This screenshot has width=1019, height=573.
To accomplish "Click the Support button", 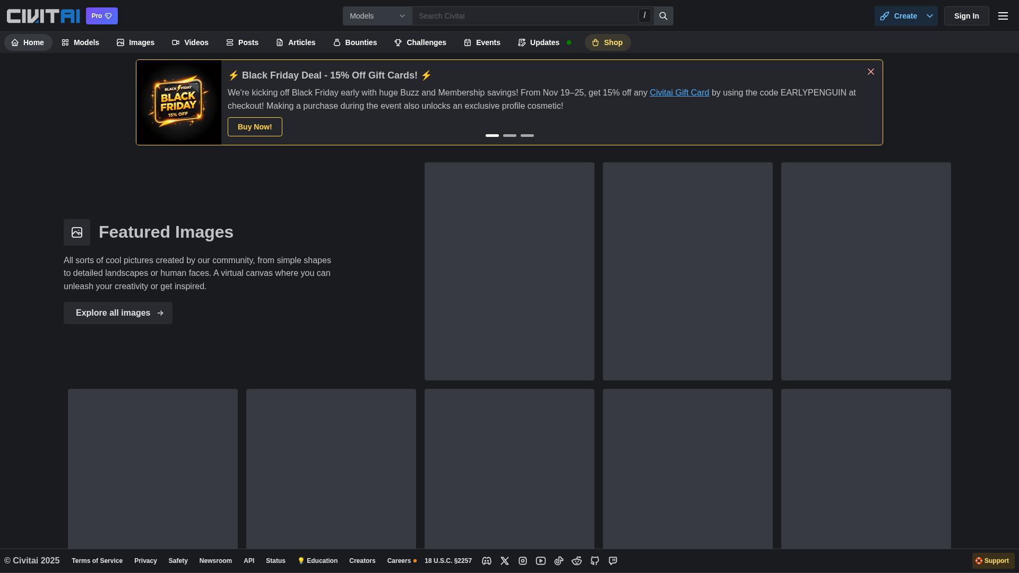I will pos(993,561).
